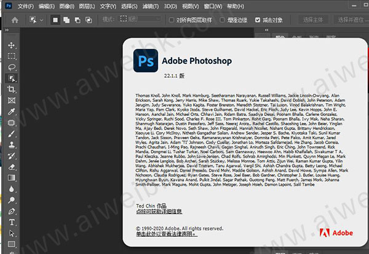Click the 1990-2020 Adobe copyright text
The width and height of the screenshot is (369, 254).
coord(180,228)
